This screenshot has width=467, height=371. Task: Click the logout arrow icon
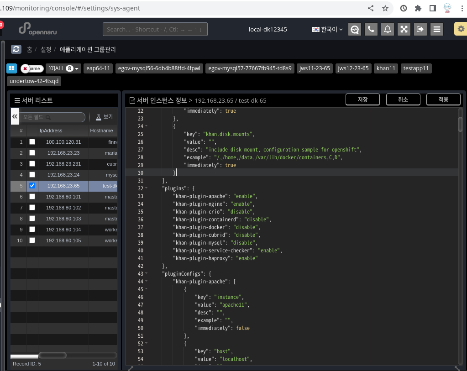[x=420, y=29]
